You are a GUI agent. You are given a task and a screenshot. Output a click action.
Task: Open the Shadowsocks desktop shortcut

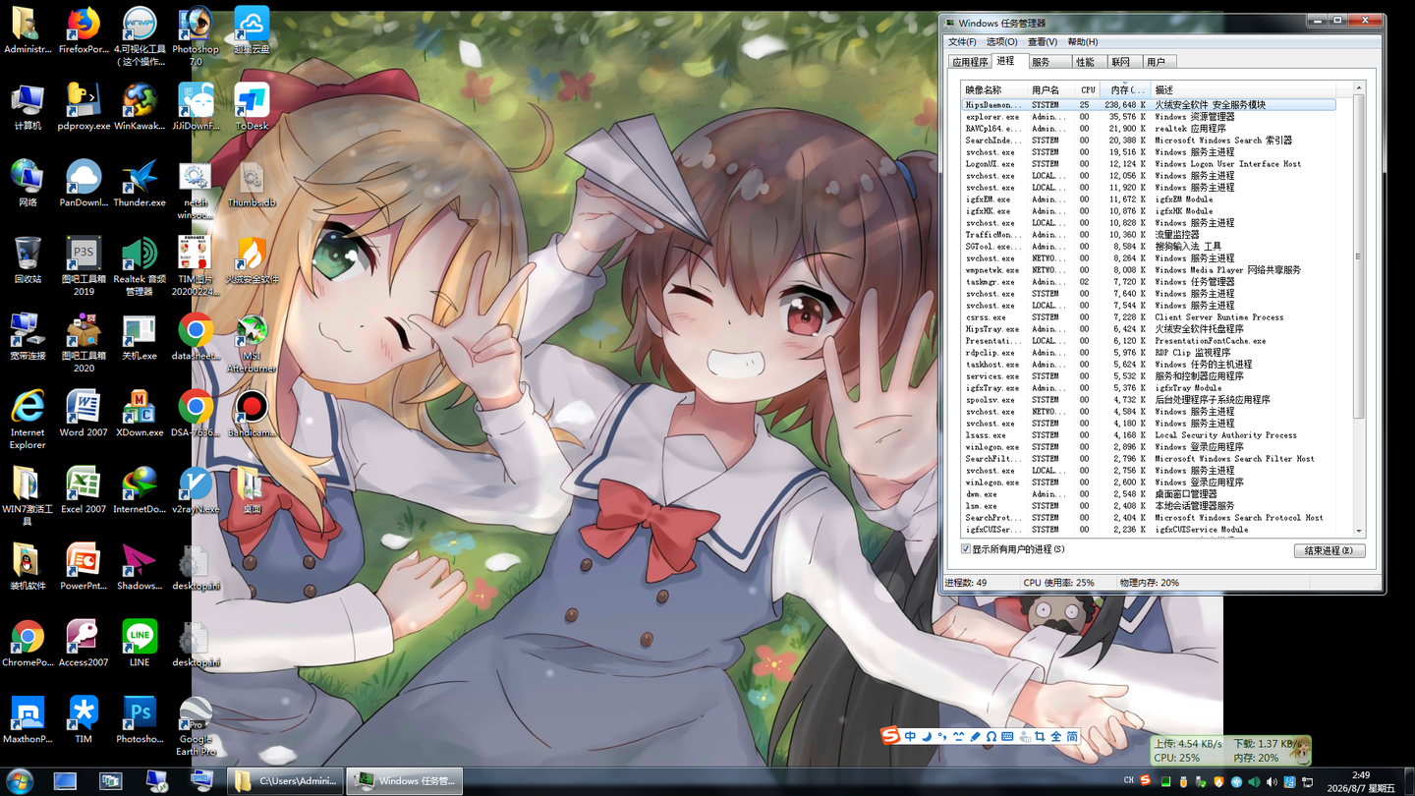tap(140, 568)
